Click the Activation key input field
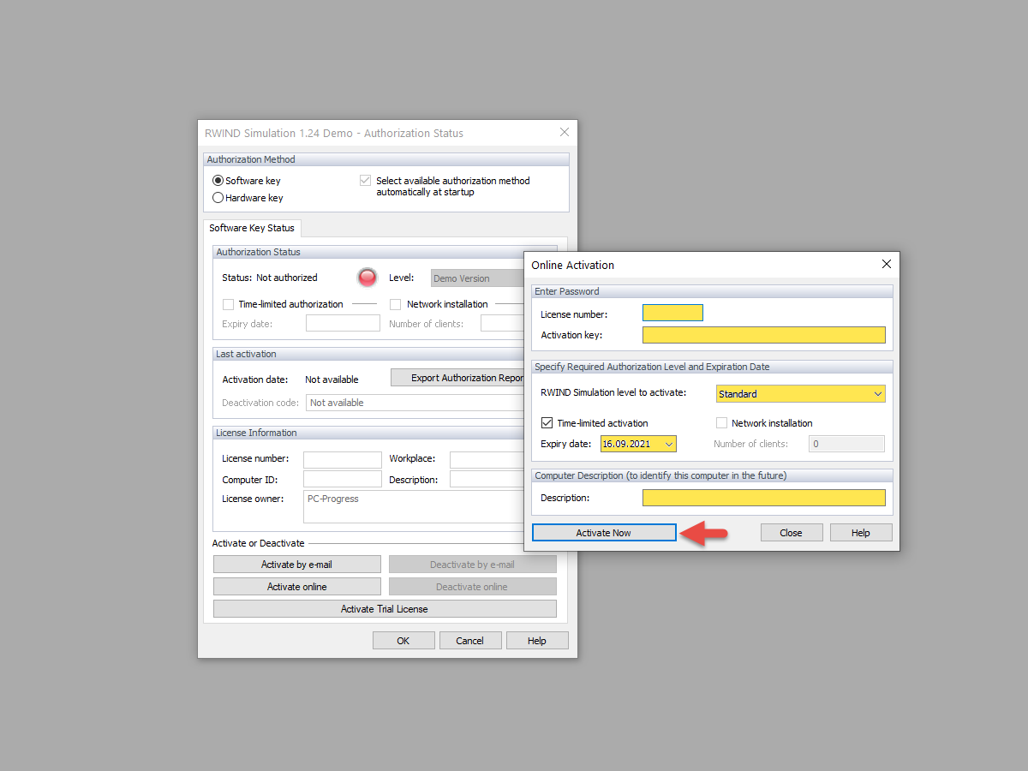 pos(764,335)
